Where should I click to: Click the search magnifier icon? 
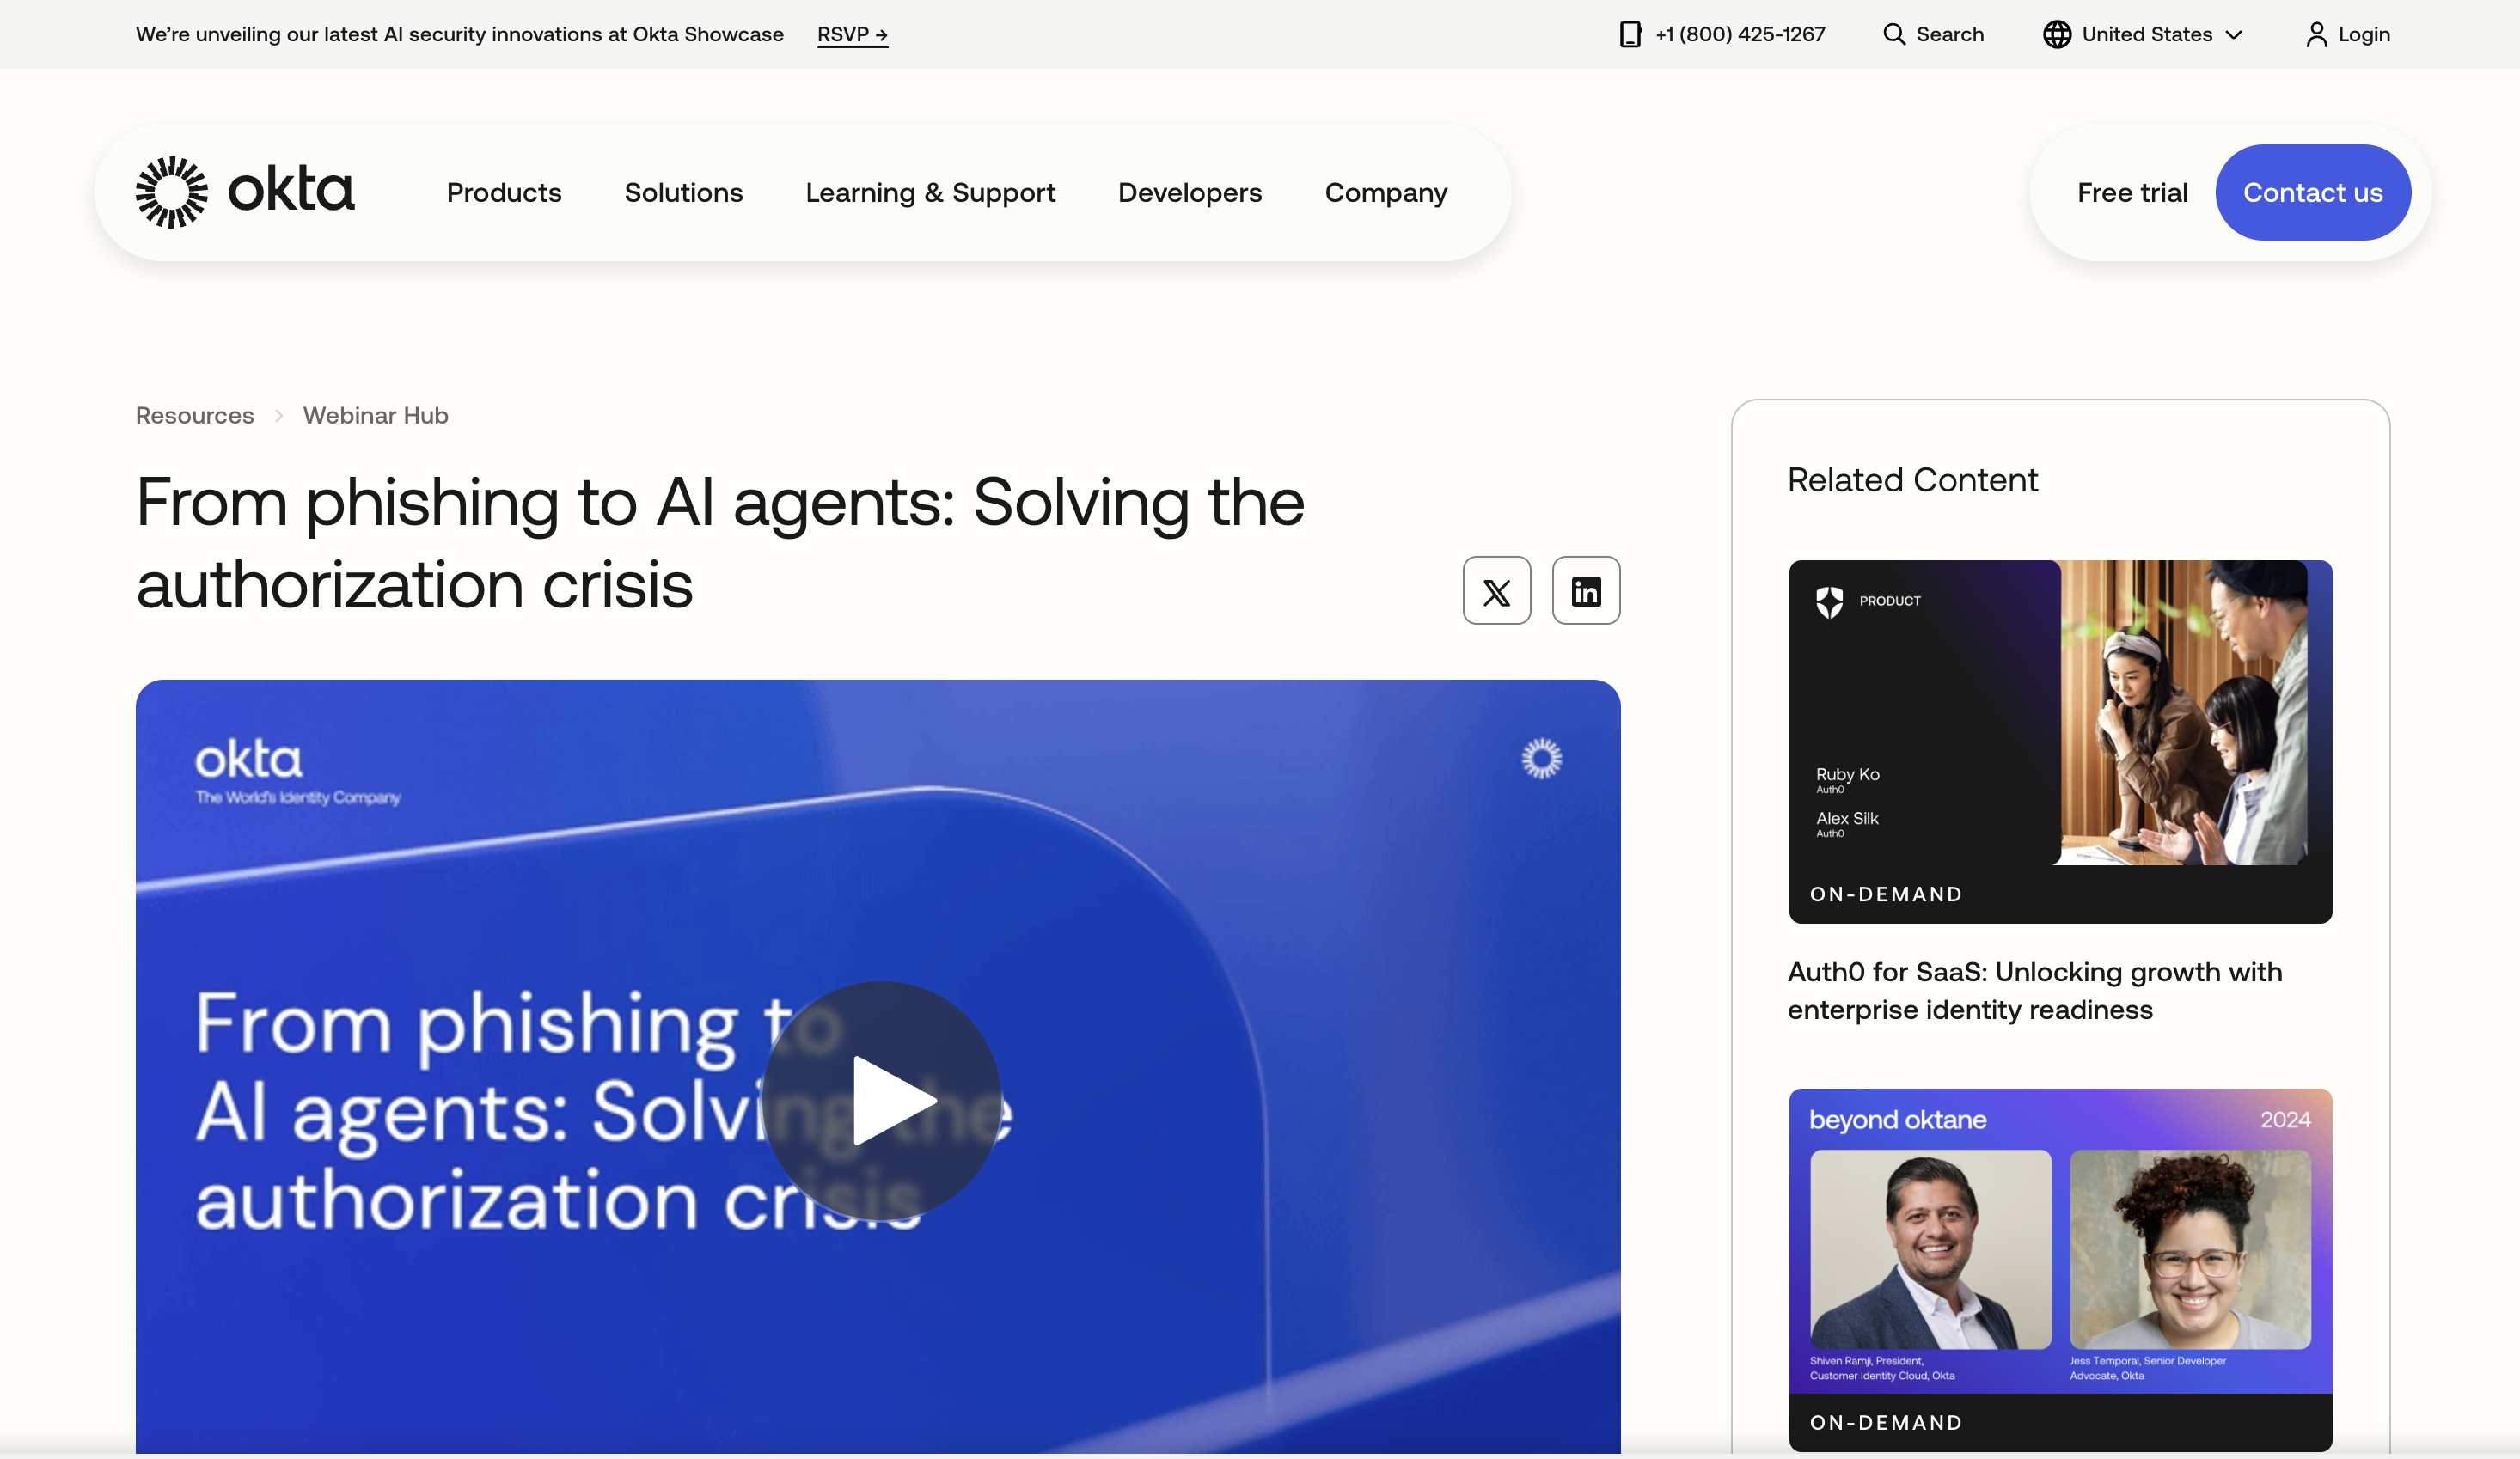pos(1894,34)
